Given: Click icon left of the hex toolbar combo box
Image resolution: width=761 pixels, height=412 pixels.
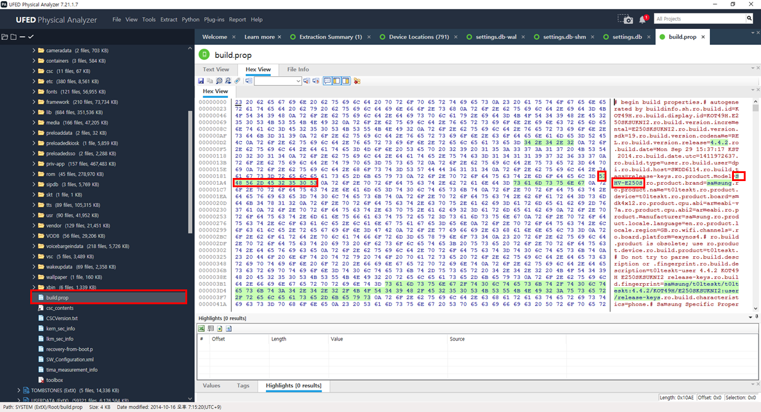Looking at the screenshot, I should (x=249, y=81).
